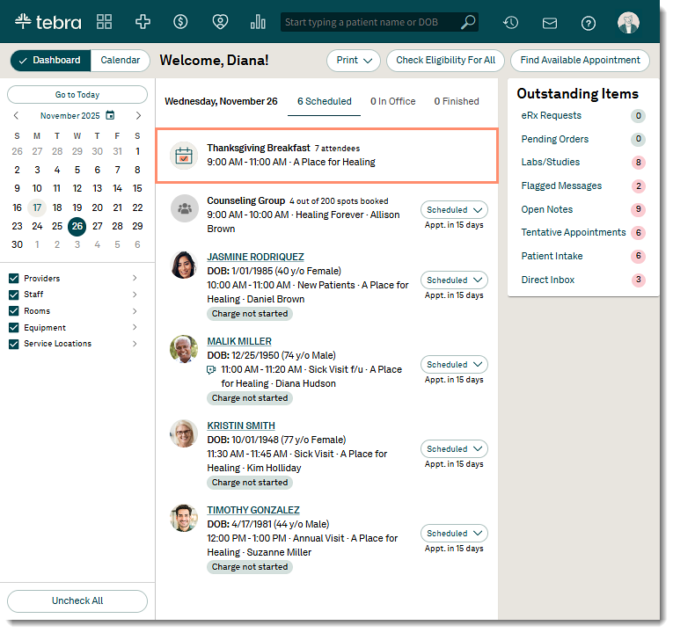The image size is (673, 633).
Task: Select the 6 Scheduled tab
Action: coord(324,101)
